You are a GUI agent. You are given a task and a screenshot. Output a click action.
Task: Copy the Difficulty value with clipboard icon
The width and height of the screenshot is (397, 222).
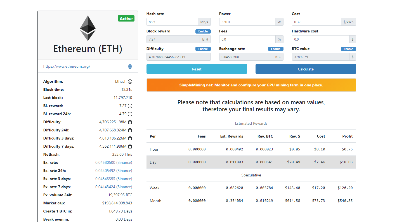point(130,122)
